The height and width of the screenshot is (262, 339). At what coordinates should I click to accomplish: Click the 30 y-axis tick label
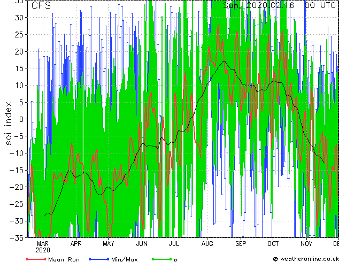pos(19,18)
